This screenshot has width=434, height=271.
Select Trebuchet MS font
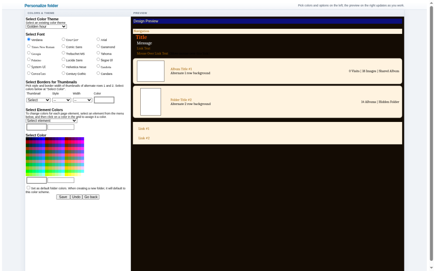pyautogui.click(x=64, y=53)
